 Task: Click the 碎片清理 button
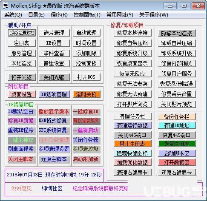(54, 33)
